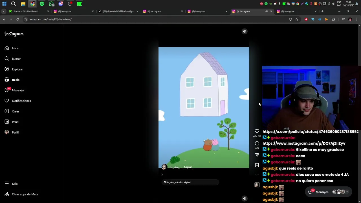
Task: Toggle sound on lower reel speaker
Action: pyautogui.click(x=245, y=198)
